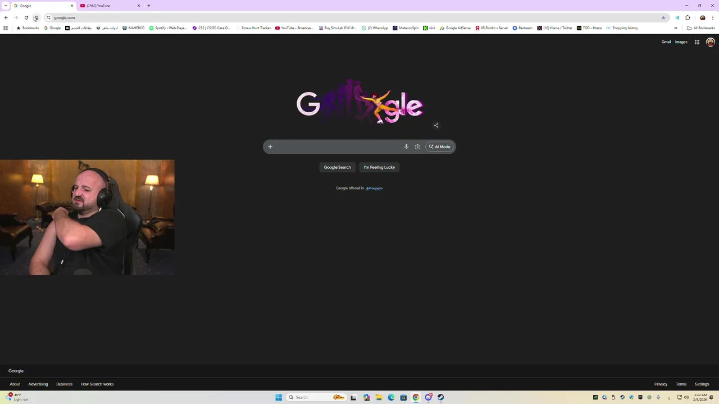719x404 pixels.
Task: Close the YouTube tab
Action: (x=139, y=6)
